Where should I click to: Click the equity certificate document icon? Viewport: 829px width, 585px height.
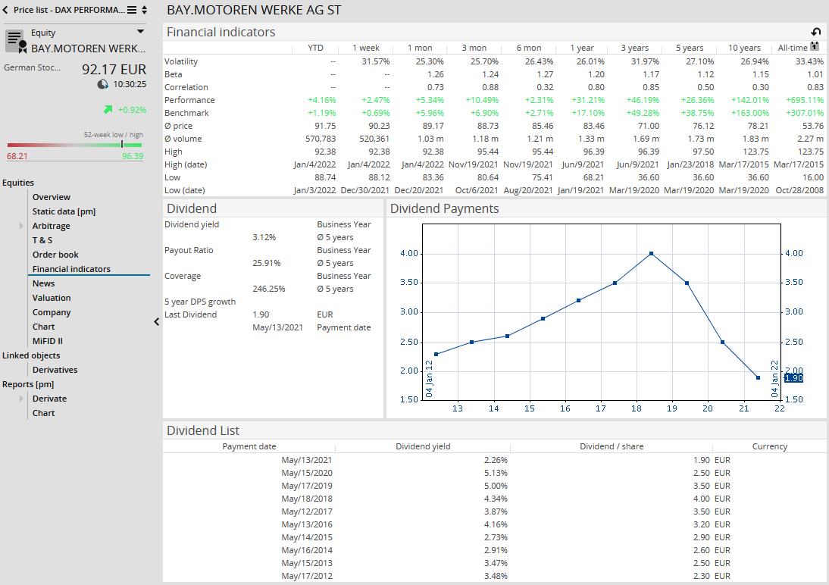(x=16, y=42)
